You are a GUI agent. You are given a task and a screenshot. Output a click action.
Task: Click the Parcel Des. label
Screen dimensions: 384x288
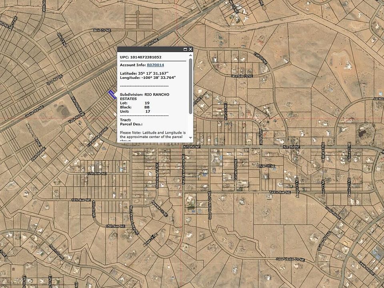(x=131, y=124)
